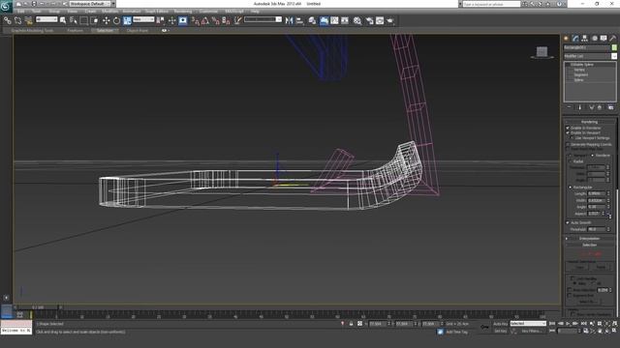Click the ViewCube in the viewport
The image size is (620, 348).
tap(542, 52)
